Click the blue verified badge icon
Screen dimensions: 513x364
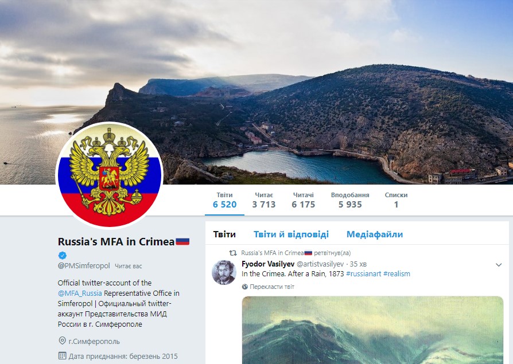[x=62, y=255]
